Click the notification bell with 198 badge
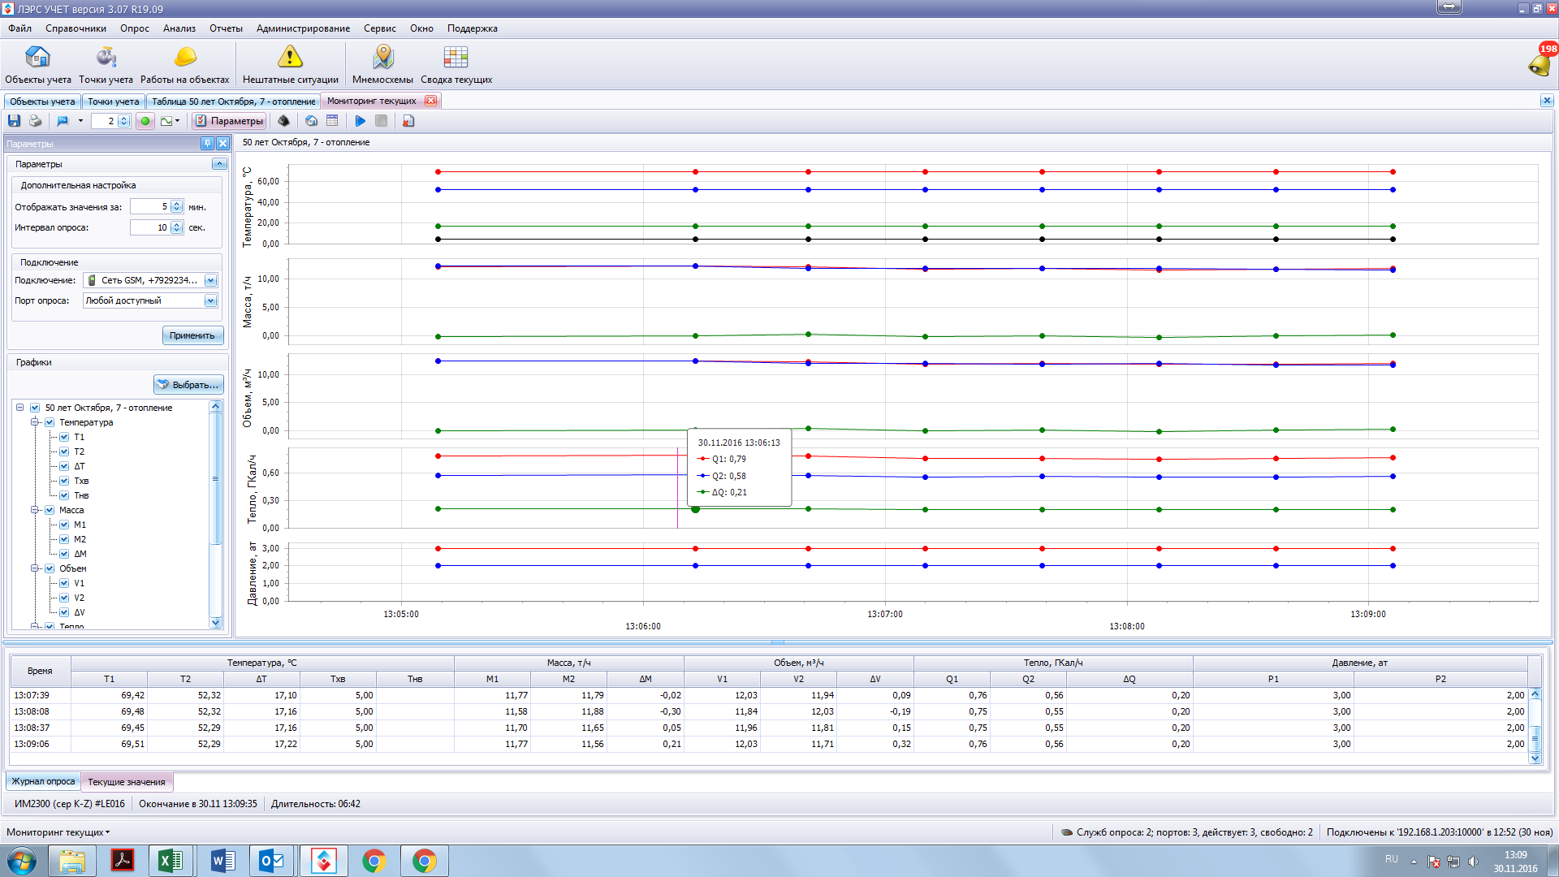 [1540, 63]
